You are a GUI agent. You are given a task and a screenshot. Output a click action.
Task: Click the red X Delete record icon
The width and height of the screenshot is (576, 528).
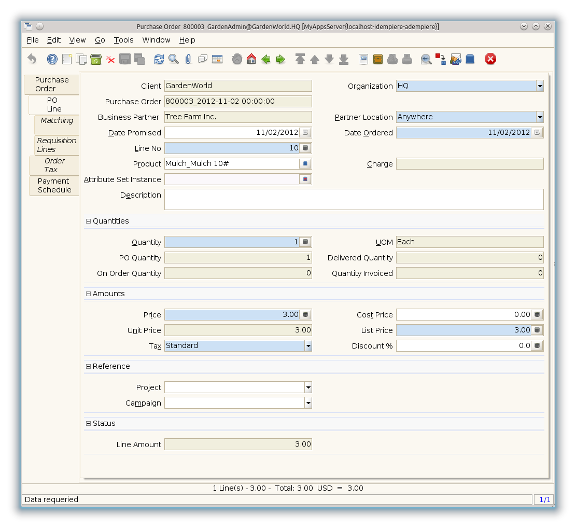[110, 59]
